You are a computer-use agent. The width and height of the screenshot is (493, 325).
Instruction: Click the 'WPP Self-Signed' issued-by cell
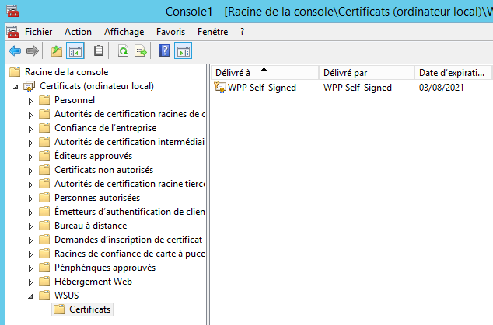[358, 88]
